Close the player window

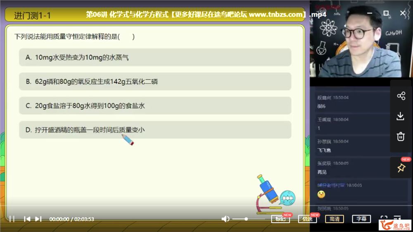point(403,13)
